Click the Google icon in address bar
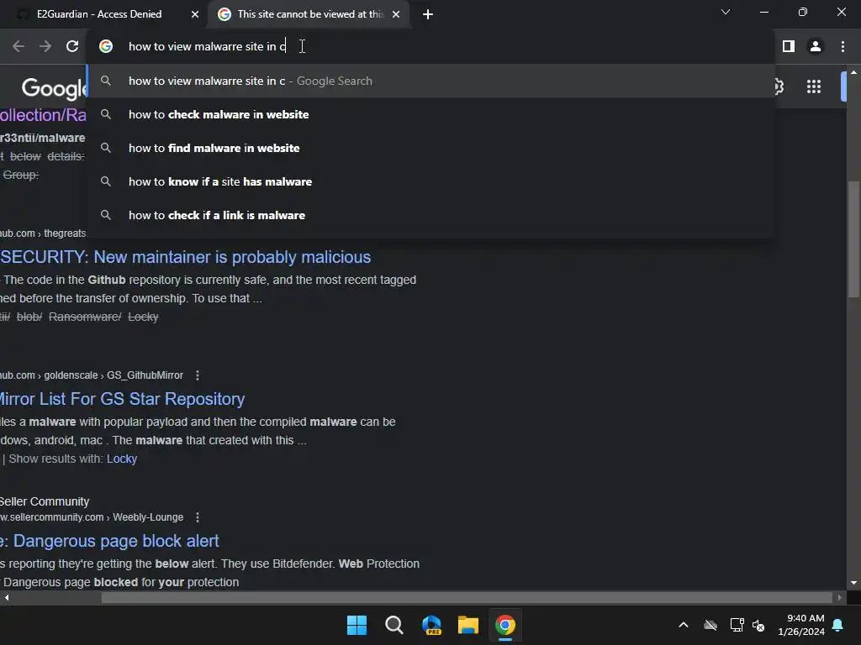Screen dimensions: 861x645 106,47
